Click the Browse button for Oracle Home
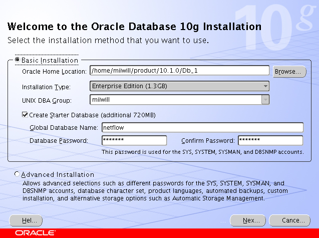 point(289,72)
